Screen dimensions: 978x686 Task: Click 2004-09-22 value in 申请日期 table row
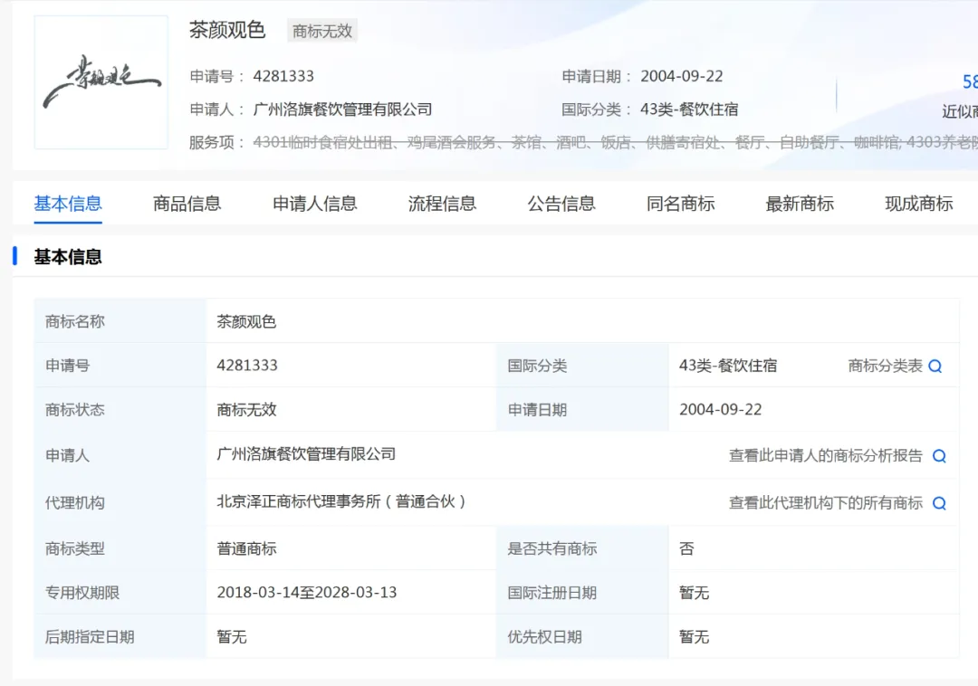[721, 409]
